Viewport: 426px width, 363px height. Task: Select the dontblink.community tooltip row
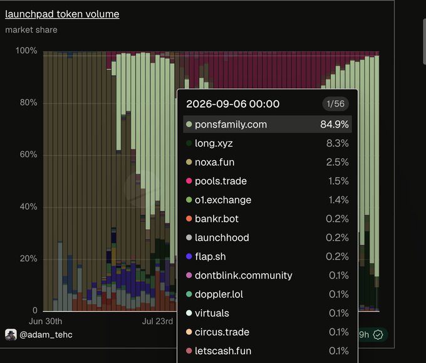(x=268, y=275)
